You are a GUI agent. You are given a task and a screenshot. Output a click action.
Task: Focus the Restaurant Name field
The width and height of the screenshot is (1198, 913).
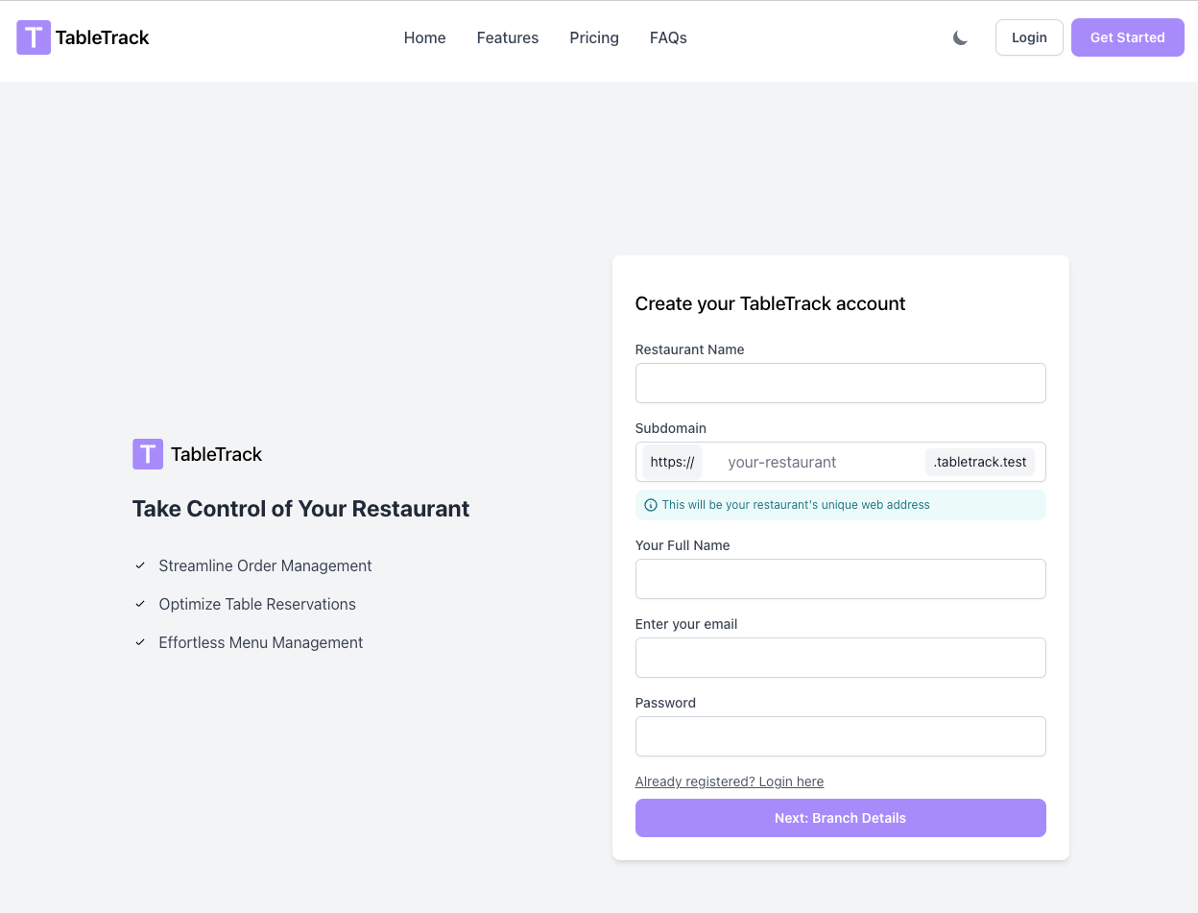click(840, 383)
